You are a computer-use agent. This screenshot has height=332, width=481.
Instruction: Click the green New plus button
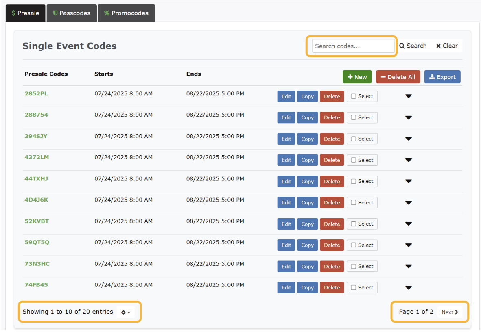pyautogui.click(x=357, y=77)
